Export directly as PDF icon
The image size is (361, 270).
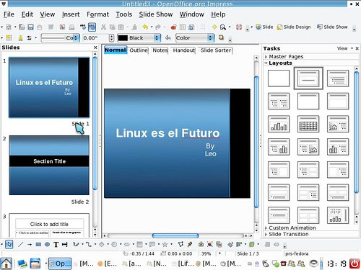pos(62,27)
